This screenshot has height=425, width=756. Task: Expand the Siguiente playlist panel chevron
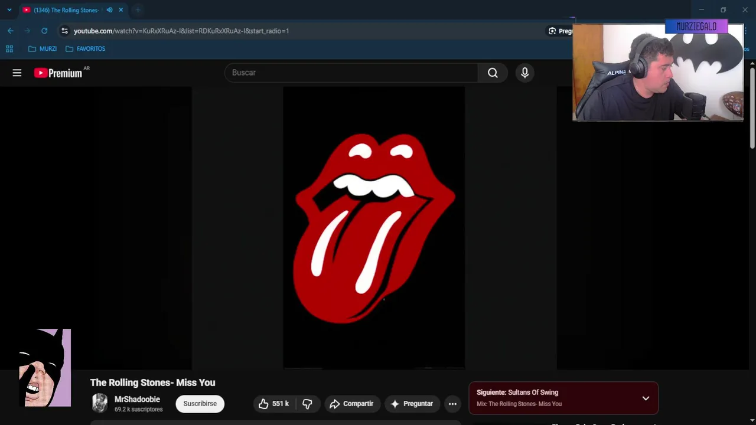point(646,398)
